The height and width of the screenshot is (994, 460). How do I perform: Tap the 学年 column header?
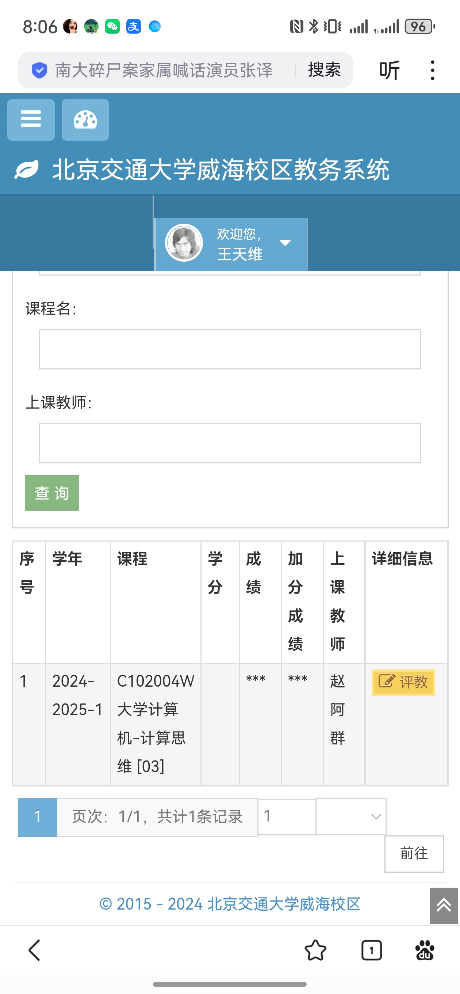click(78, 602)
